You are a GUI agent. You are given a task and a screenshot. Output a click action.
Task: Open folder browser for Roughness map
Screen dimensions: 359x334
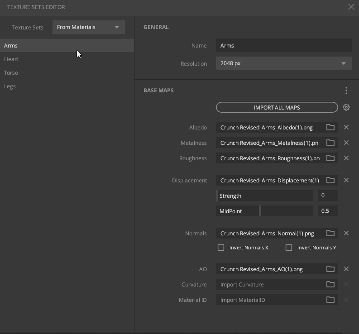point(330,158)
